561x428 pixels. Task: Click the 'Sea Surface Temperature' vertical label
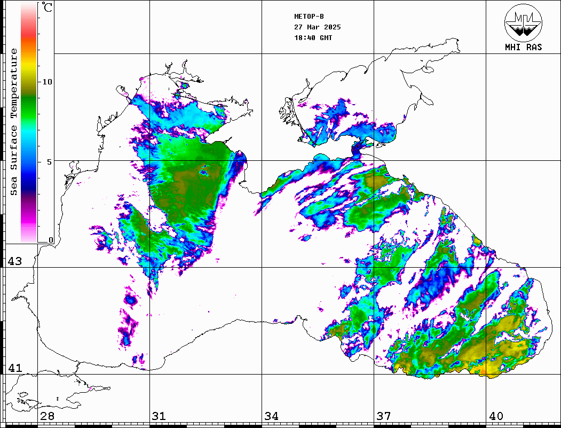click(x=13, y=122)
